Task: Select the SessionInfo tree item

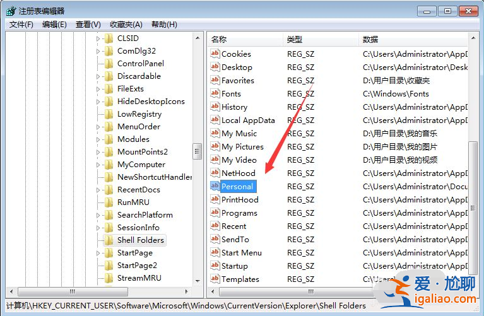Action: coord(138,228)
